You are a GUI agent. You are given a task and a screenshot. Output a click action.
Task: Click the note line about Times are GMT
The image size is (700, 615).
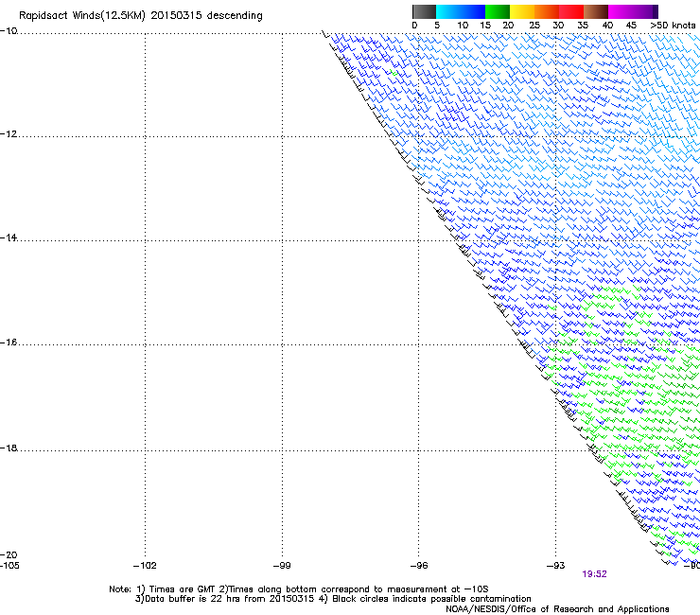299,589
